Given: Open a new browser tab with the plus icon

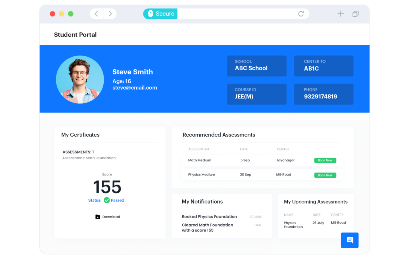Looking at the screenshot, I should coord(341,14).
